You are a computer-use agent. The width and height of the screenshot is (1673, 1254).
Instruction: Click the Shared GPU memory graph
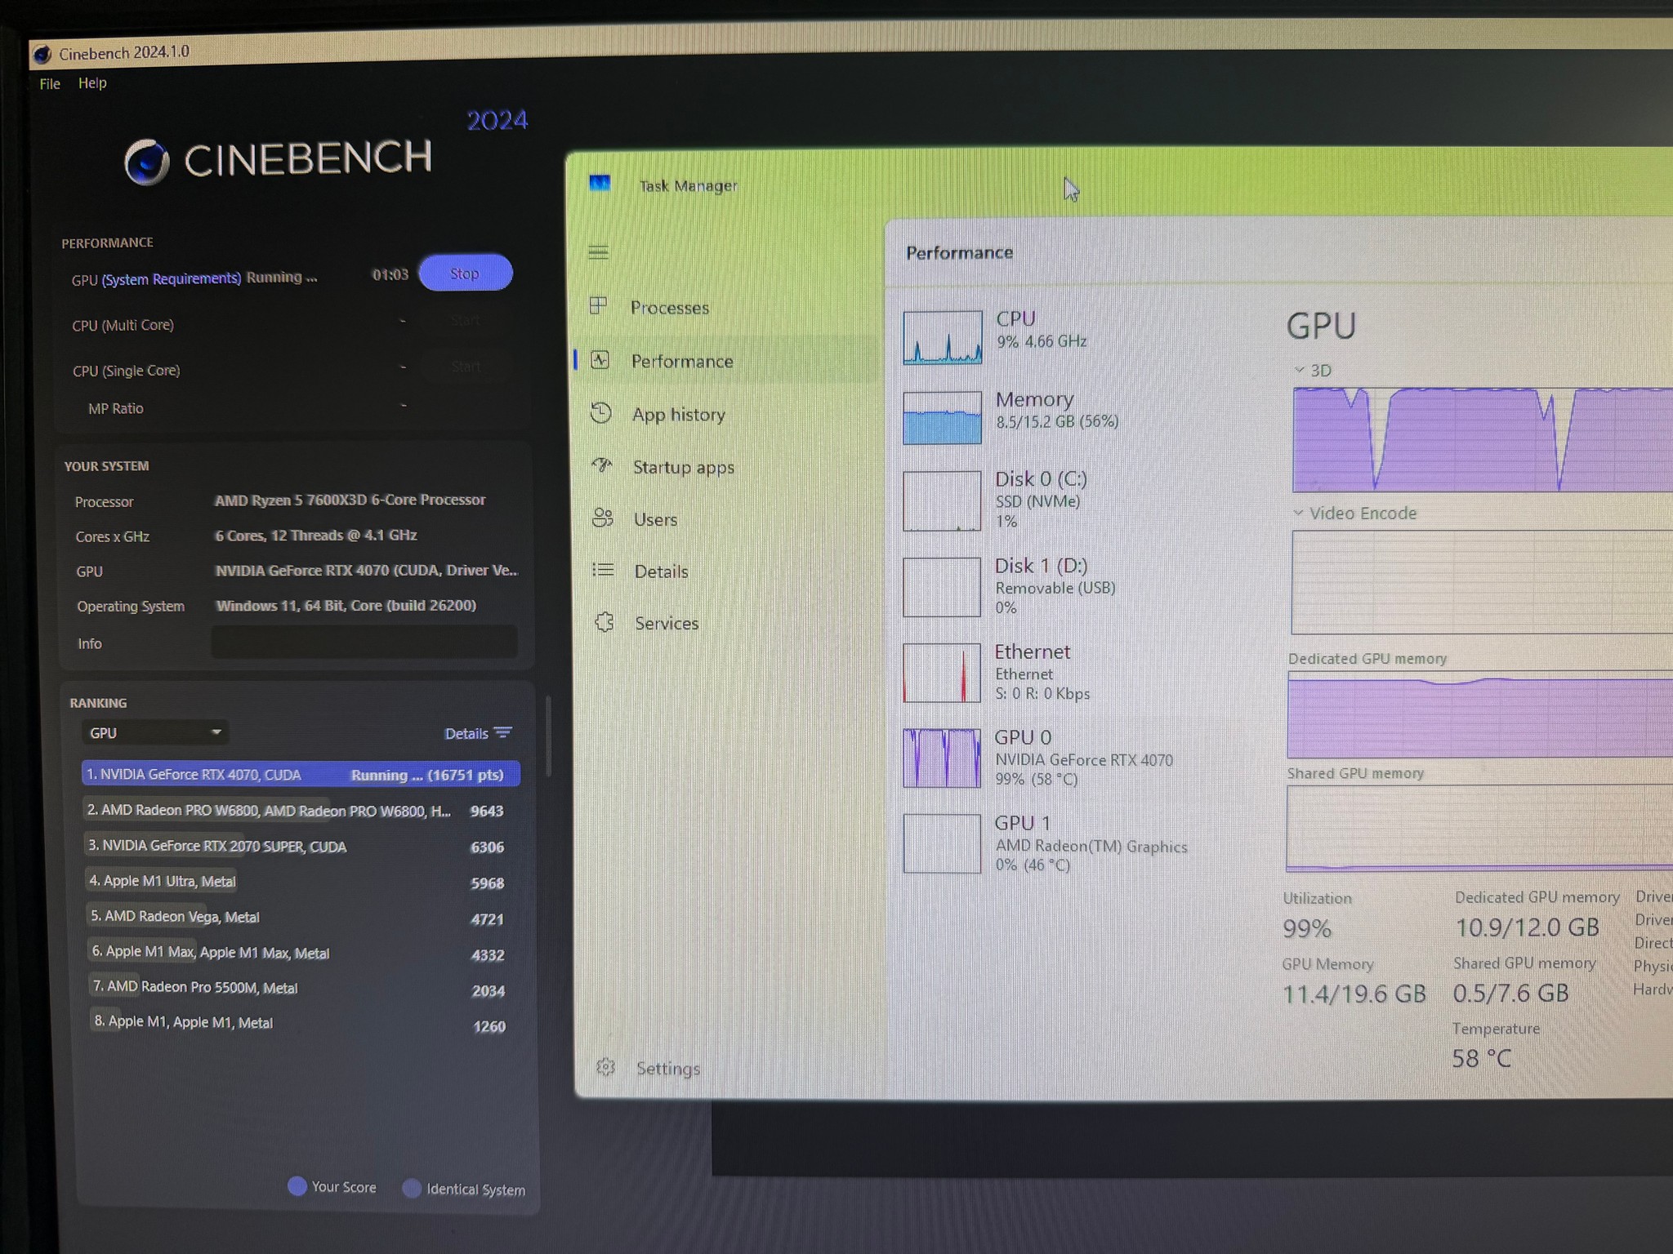[x=1479, y=828]
